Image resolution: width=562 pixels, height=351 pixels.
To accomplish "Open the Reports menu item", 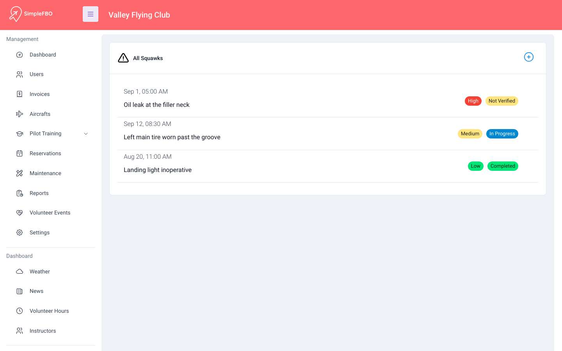I will click(51, 193).
